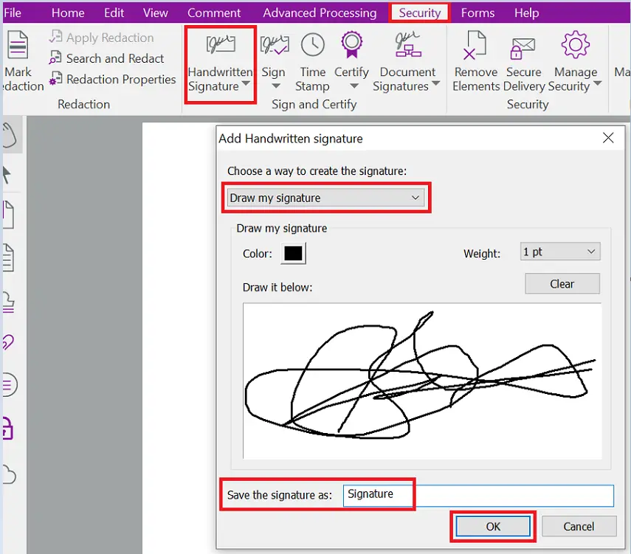Open the Help tab
Viewport: 631px width, 554px height.
[x=526, y=13]
